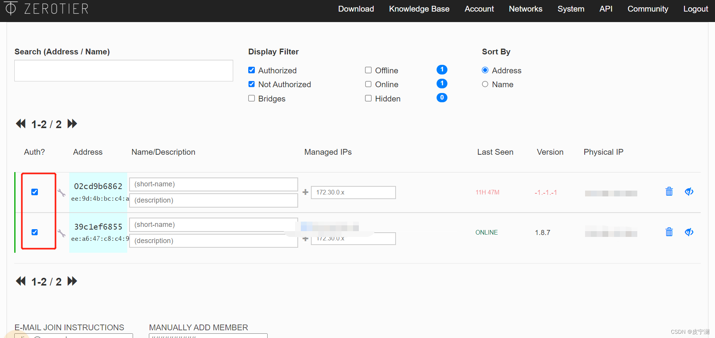Go to previous page using top double-left arrow
This screenshot has width=715, height=338.
[x=21, y=124]
